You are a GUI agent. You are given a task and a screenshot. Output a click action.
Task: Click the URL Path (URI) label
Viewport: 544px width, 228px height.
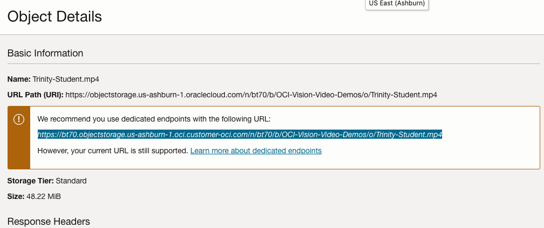tap(36, 95)
